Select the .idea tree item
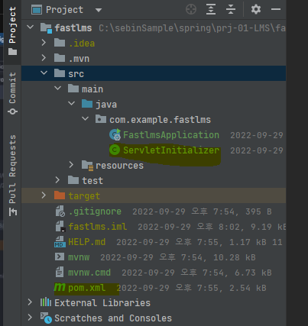 (x=82, y=43)
